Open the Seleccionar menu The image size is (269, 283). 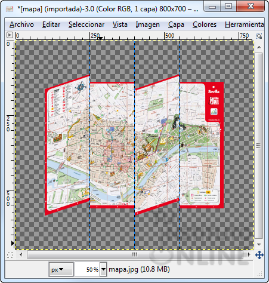click(86, 24)
